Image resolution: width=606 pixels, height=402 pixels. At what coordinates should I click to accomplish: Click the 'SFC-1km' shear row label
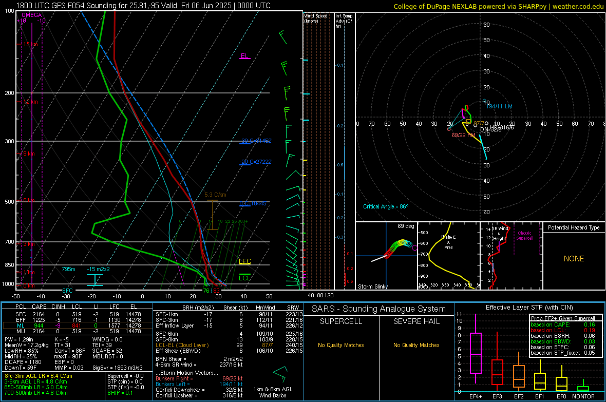[x=166, y=314]
